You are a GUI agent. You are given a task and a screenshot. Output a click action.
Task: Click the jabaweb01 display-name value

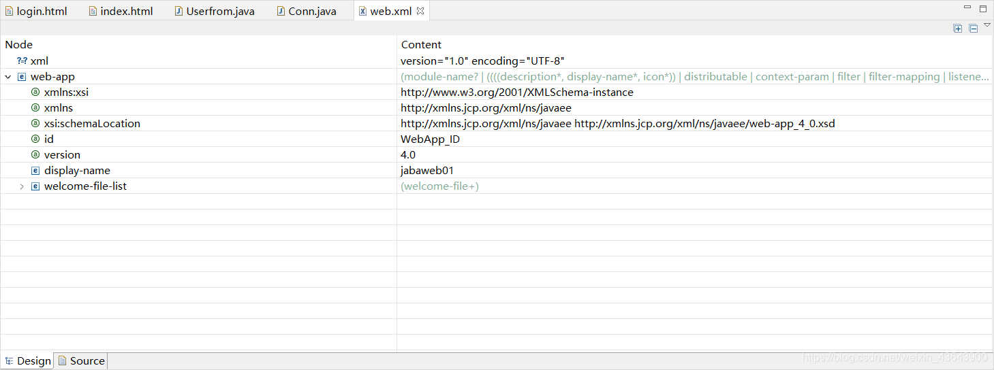coord(427,171)
